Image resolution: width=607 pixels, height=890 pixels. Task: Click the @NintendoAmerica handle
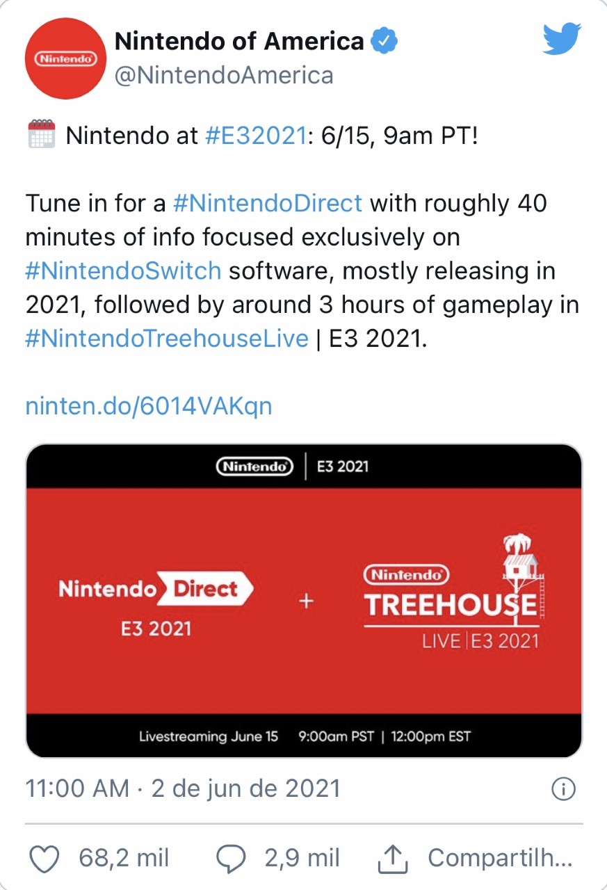[224, 75]
